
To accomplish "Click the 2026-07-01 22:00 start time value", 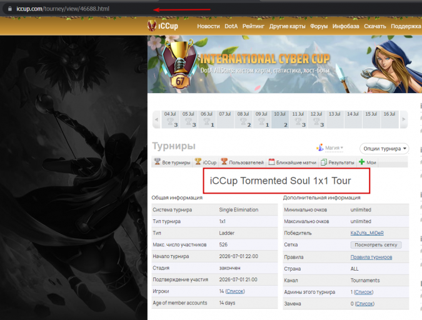I will pyautogui.click(x=238, y=256).
